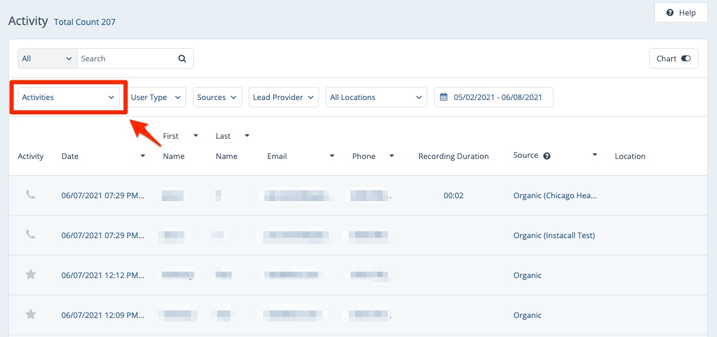Click the star icon for 12:12 PM entry
Screen dimensions: 717x337
coord(30,274)
